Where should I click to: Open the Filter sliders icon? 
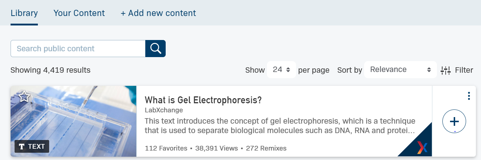446,70
